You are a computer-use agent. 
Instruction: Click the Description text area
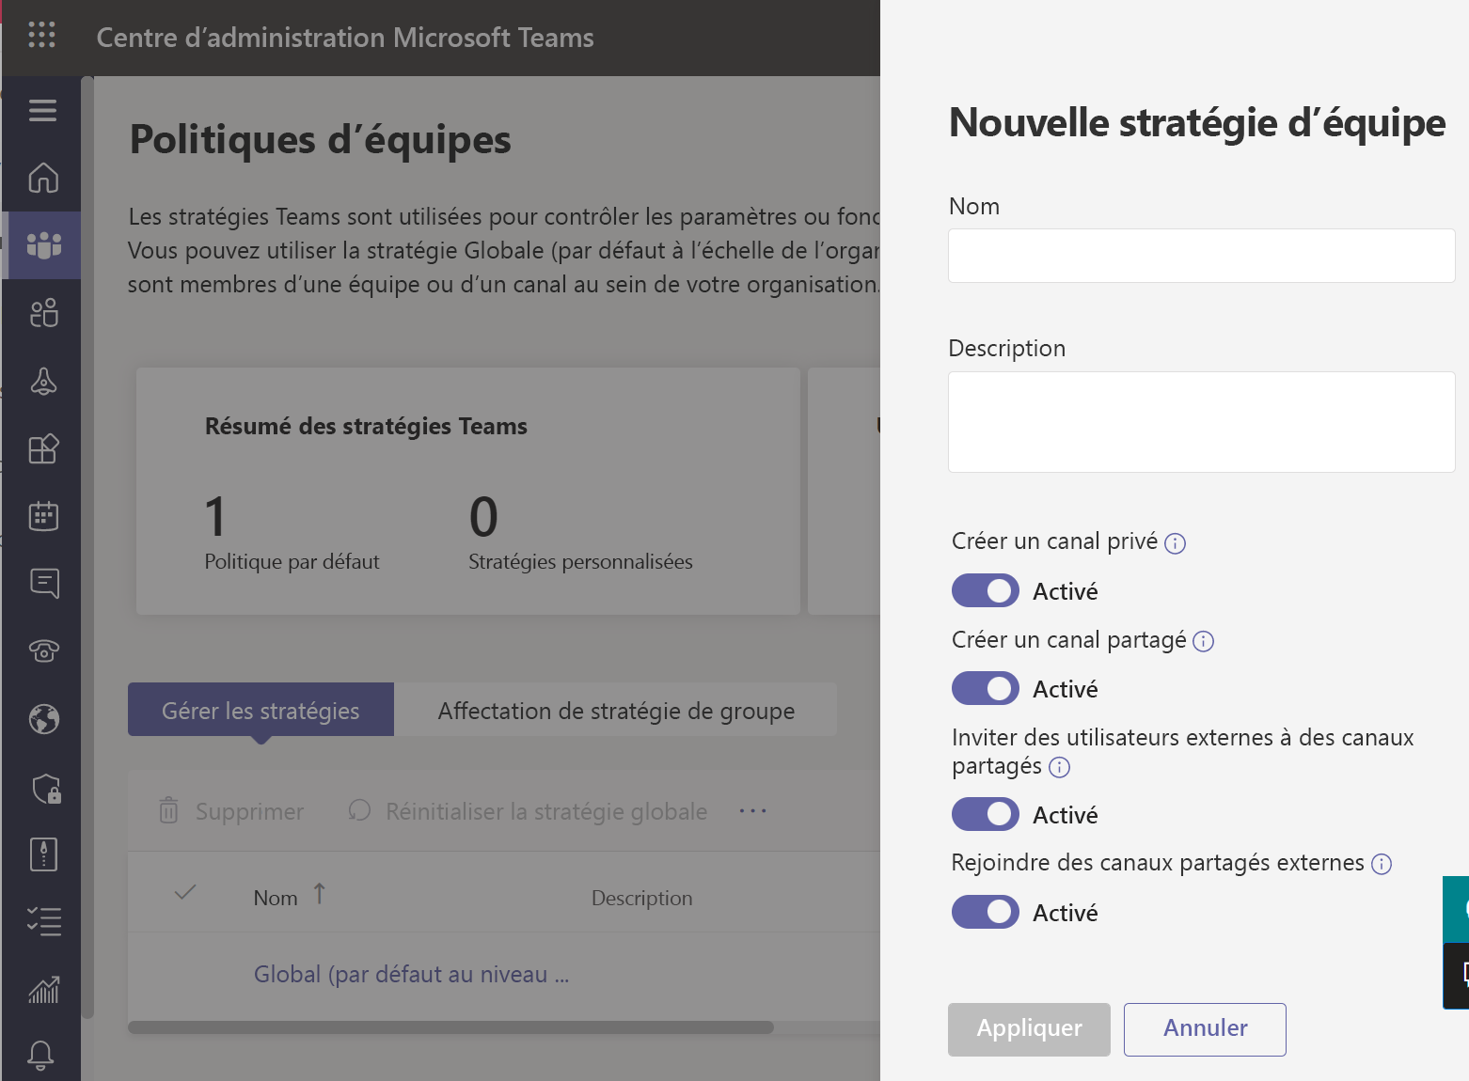tap(1201, 422)
